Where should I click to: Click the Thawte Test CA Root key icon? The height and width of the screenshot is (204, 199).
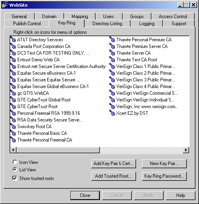[x=112, y=59]
